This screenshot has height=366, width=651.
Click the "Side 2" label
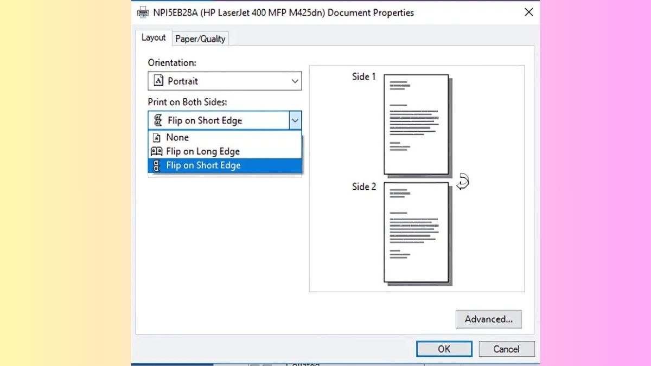tap(363, 187)
